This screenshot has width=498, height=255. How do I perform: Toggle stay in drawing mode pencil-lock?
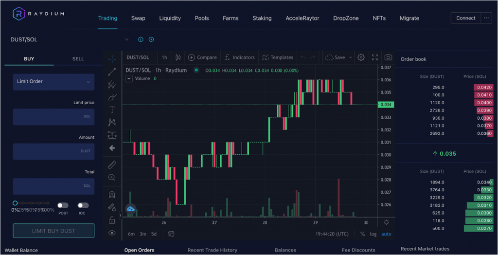click(112, 207)
